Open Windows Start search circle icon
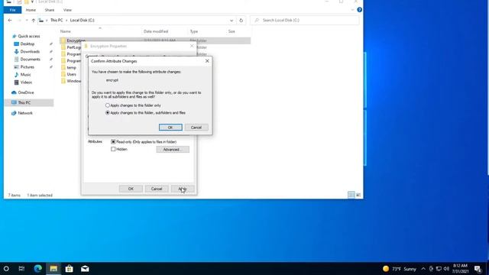Viewport: 489px width, 275px height. coord(6,268)
